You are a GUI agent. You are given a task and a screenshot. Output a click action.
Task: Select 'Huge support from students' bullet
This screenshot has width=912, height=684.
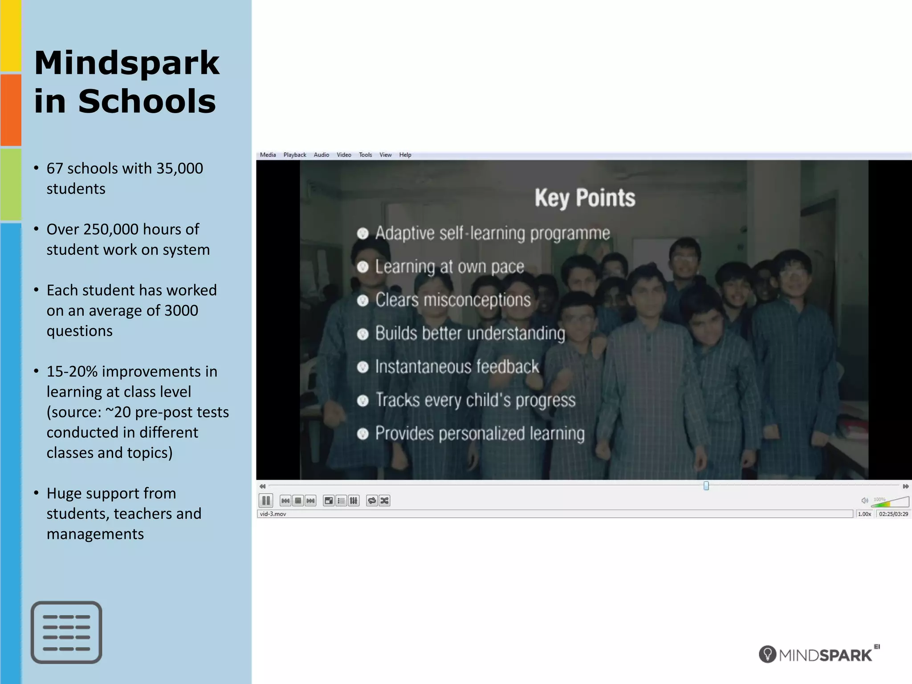(124, 513)
